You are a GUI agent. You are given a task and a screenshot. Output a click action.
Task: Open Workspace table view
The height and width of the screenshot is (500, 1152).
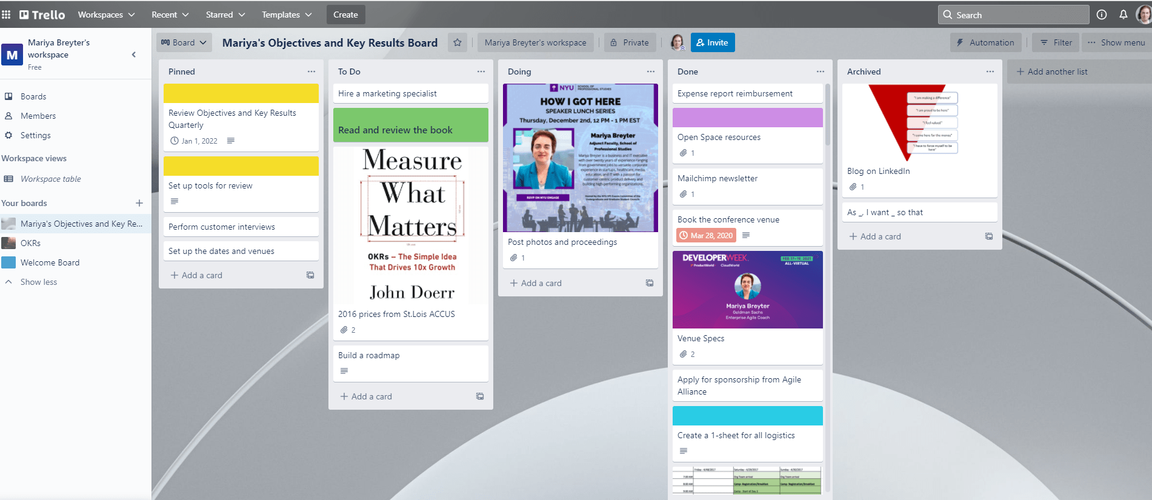click(51, 179)
